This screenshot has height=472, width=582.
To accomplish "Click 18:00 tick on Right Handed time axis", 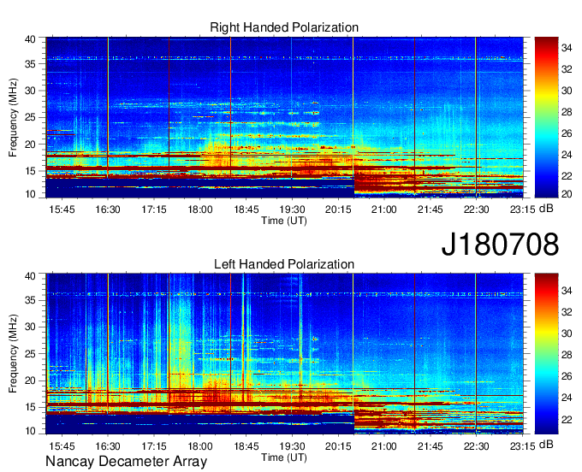I will [199, 209].
